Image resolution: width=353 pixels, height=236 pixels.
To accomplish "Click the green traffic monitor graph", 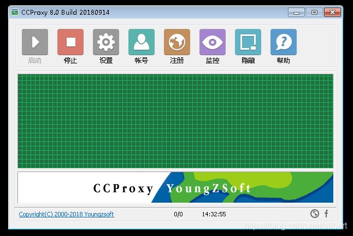I will [175, 121].
